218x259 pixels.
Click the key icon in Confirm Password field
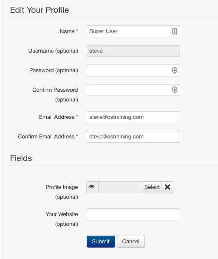click(x=175, y=90)
